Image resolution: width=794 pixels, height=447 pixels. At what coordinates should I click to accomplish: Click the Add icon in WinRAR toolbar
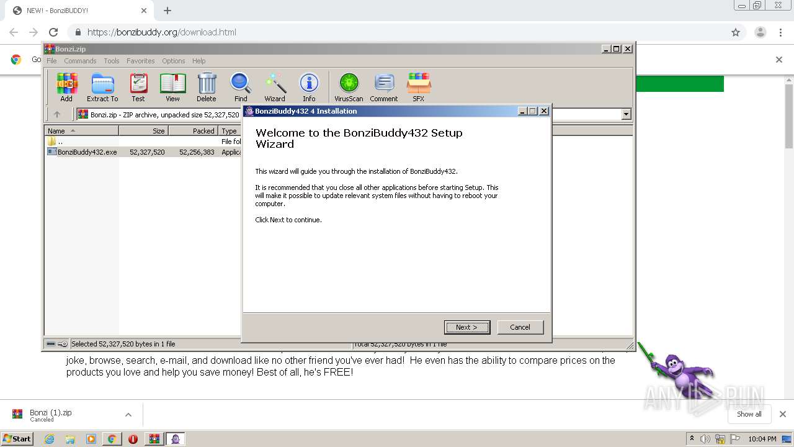click(66, 87)
